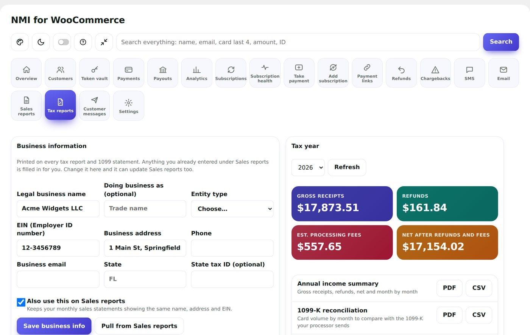Open the help question mark icon
The image size is (530, 335).
[83, 42]
